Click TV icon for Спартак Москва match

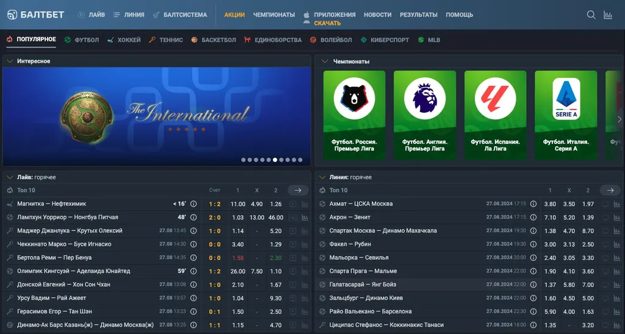pyautogui.click(x=605, y=231)
